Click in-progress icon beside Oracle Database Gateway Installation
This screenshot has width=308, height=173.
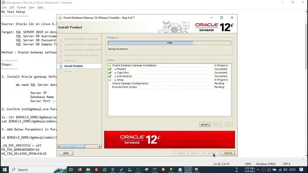click(110, 65)
